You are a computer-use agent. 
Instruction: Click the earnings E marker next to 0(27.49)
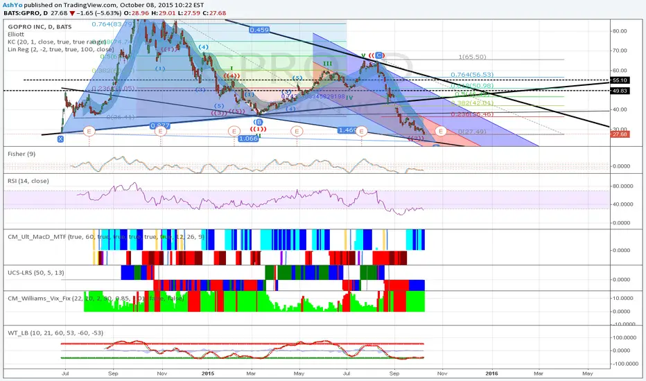click(x=441, y=132)
